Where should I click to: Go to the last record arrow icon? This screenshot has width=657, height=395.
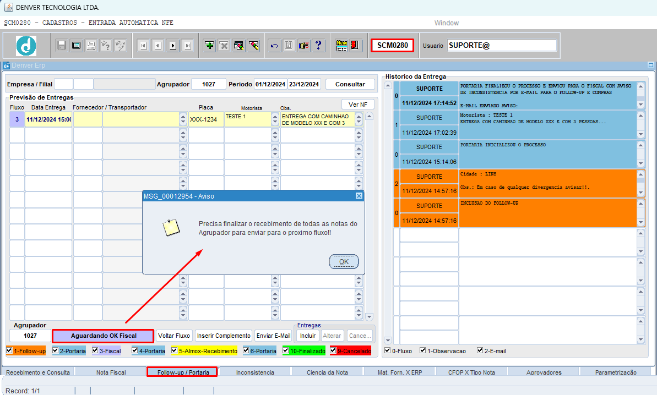tap(187, 46)
